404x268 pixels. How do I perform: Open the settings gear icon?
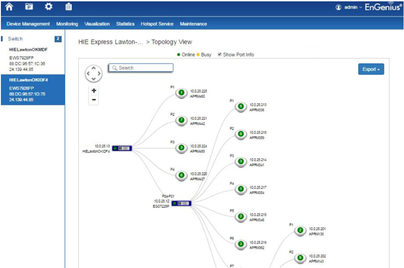click(x=48, y=7)
